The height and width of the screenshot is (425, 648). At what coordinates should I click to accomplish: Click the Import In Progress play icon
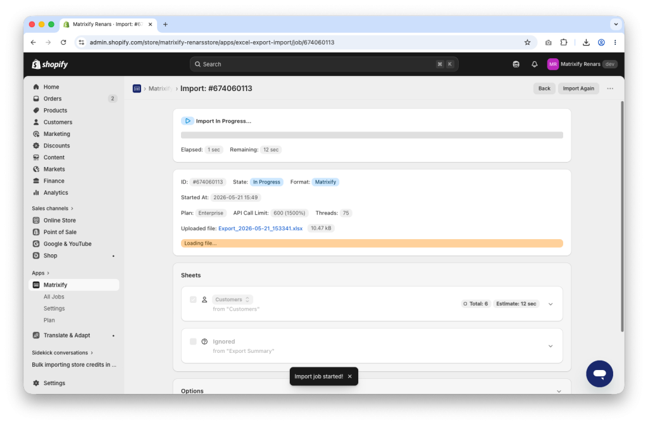click(x=187, y=121)
